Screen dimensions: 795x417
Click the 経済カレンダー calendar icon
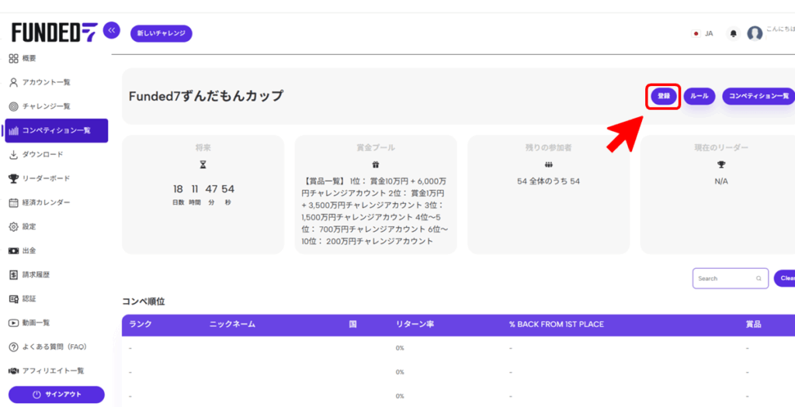[x=14, y=202]
